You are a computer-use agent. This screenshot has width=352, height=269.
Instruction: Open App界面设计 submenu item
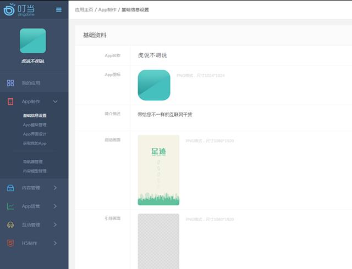35,134
